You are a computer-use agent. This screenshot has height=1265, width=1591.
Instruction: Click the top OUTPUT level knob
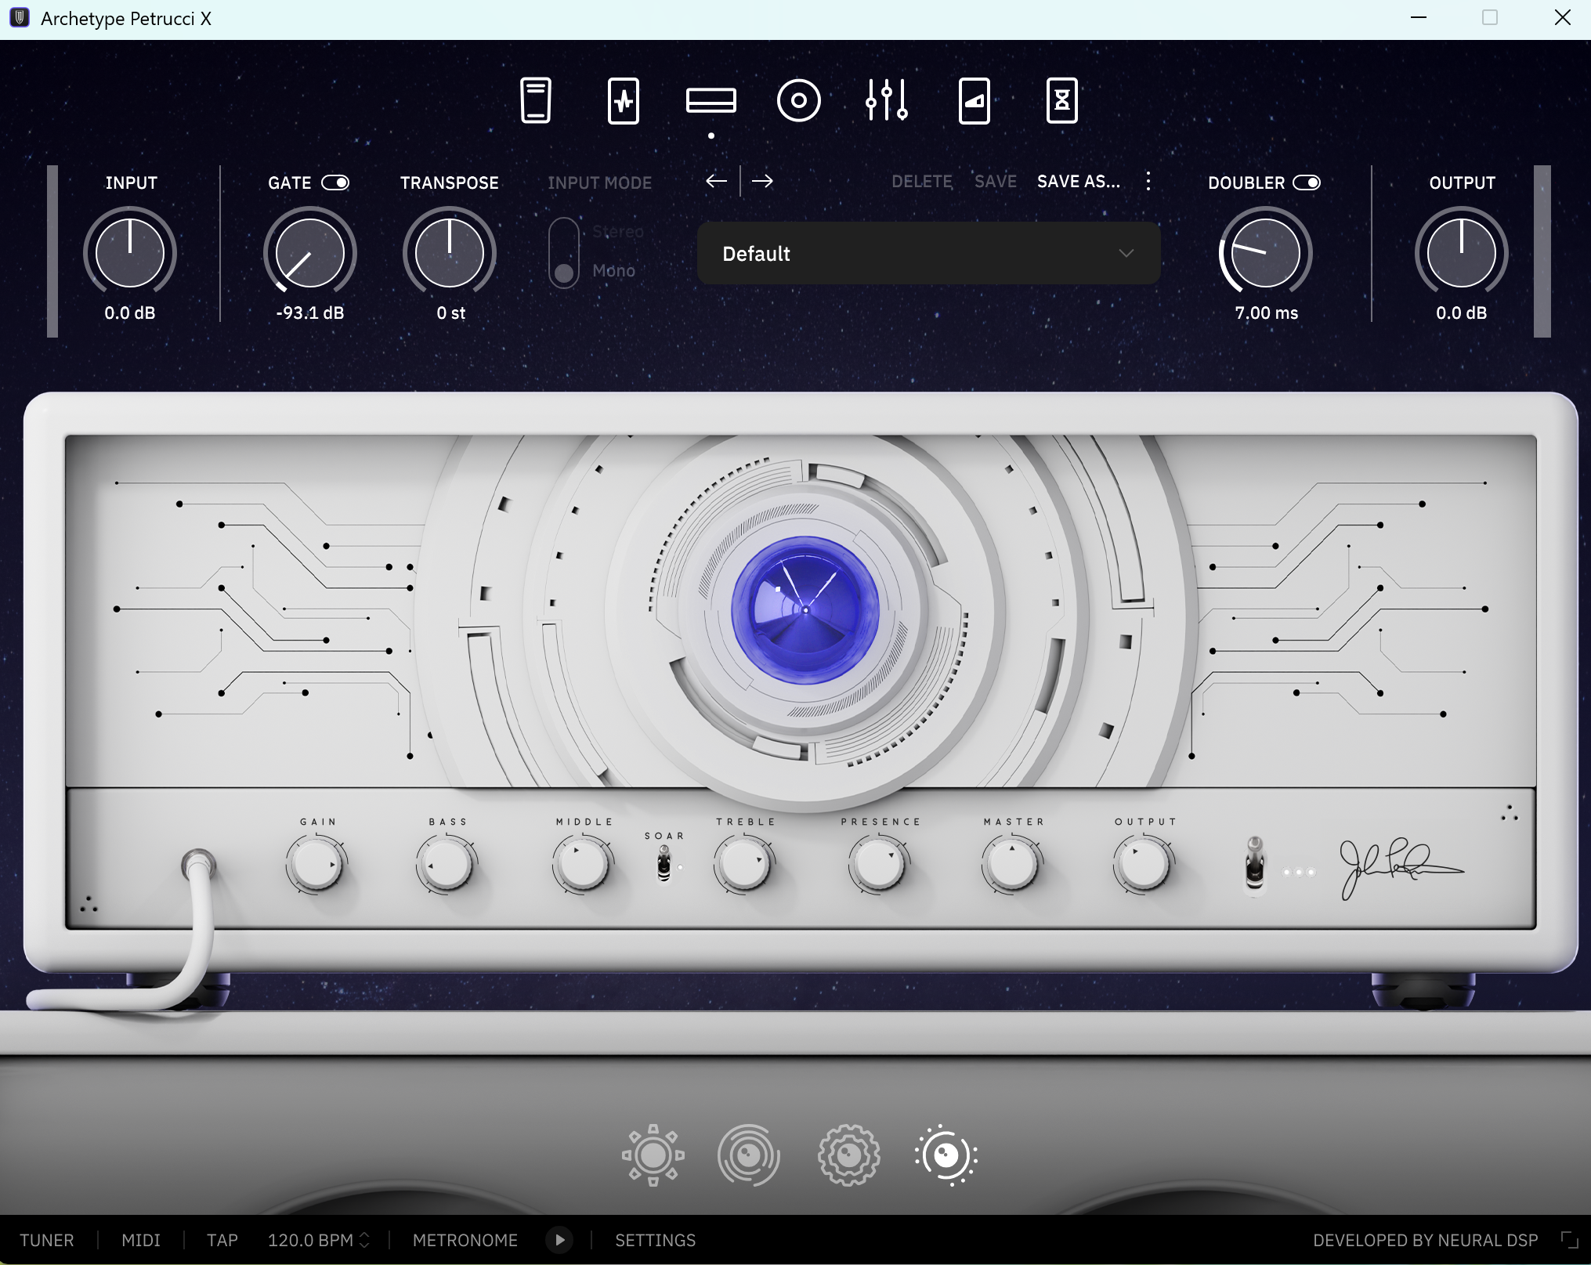[x=1462, y=253]
